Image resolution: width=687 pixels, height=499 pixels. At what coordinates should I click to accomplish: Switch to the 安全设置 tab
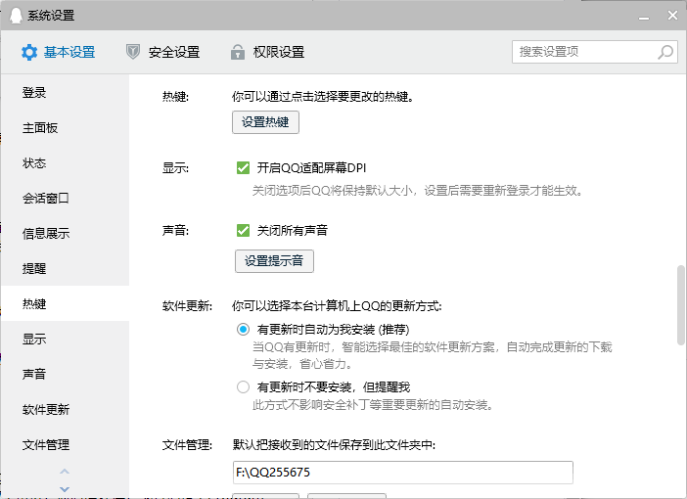pos(163,52)
